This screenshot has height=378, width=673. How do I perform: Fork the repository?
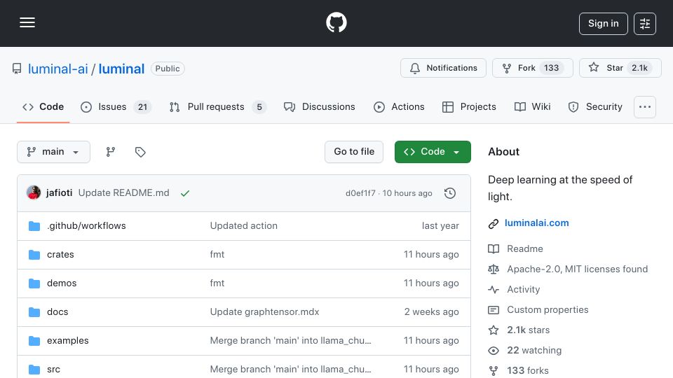[x=532, y=68]
